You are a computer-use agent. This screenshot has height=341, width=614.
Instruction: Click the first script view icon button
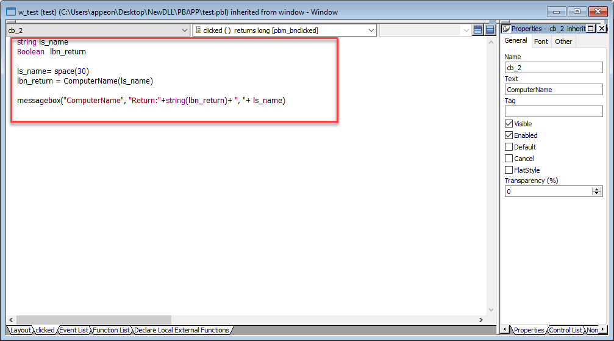478,30
